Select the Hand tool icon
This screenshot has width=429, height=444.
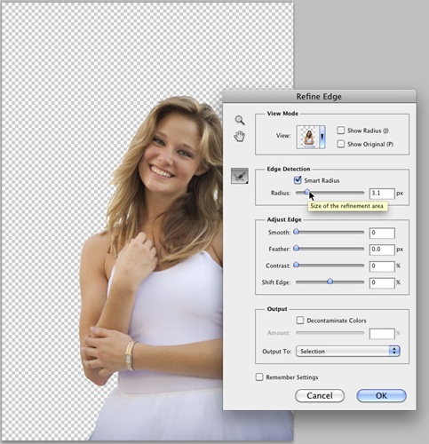pyautogui.click(x=240, y=136)
